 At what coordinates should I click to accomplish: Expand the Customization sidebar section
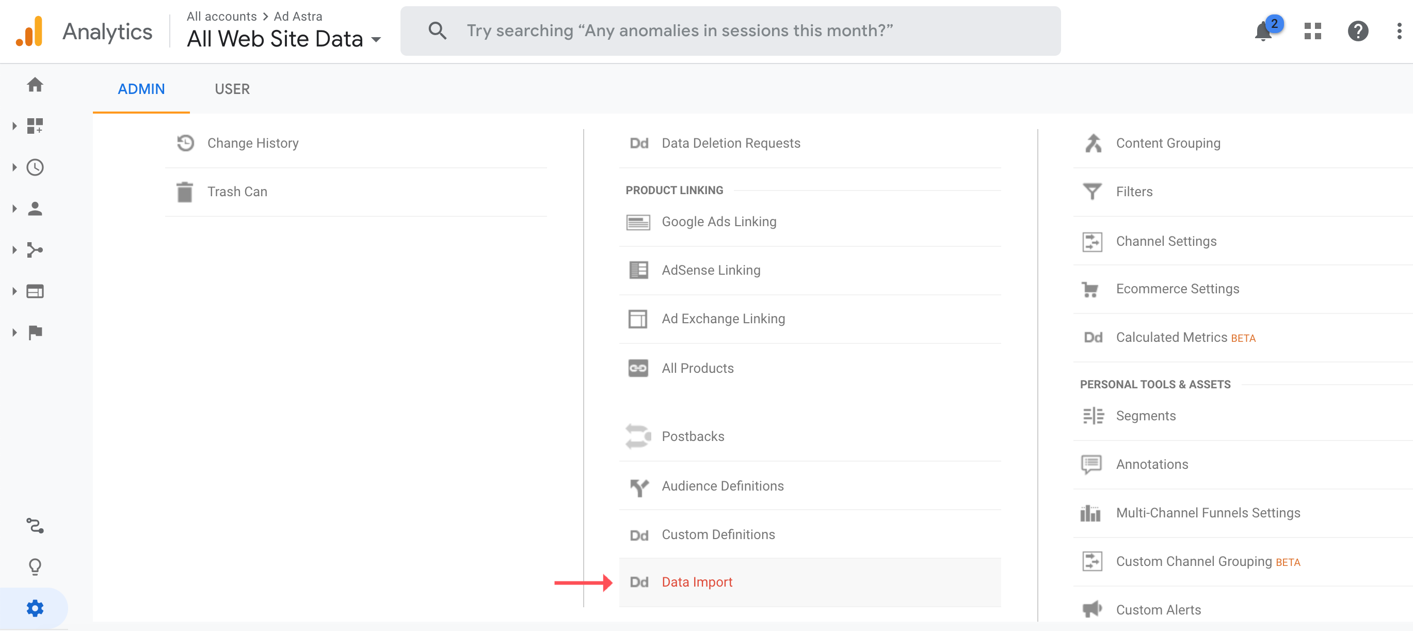[x=35, y=126]
